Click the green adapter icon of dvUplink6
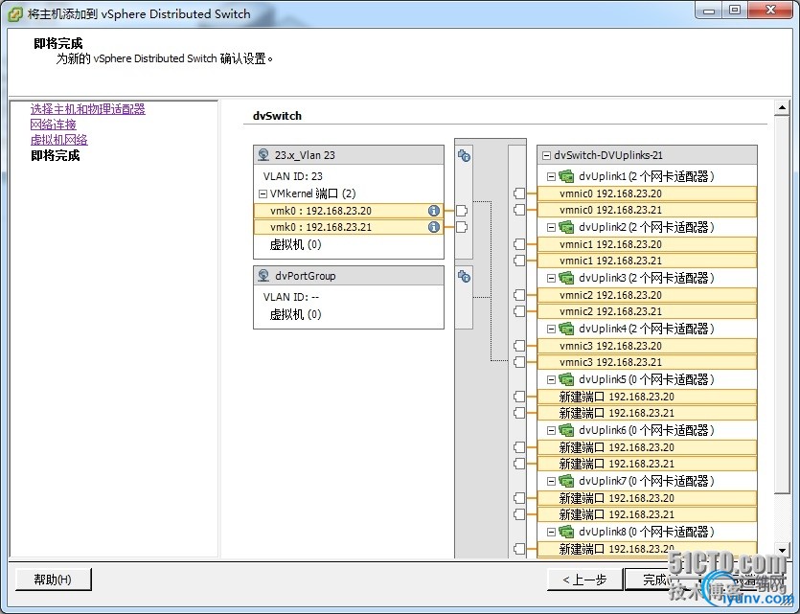The image size is (800, 614). [x=566, y=430]
